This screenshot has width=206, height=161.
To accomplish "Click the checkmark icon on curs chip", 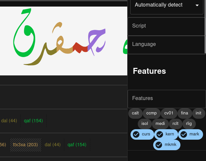I will tap(136, 134).
